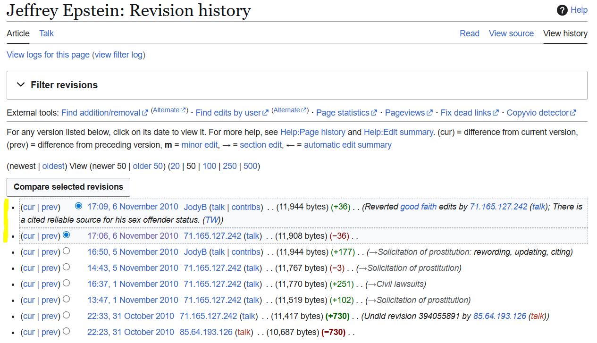Screen dimensions: 597x343
Task: Click the Help question mark icon
Action: click(x=562, y=10)
